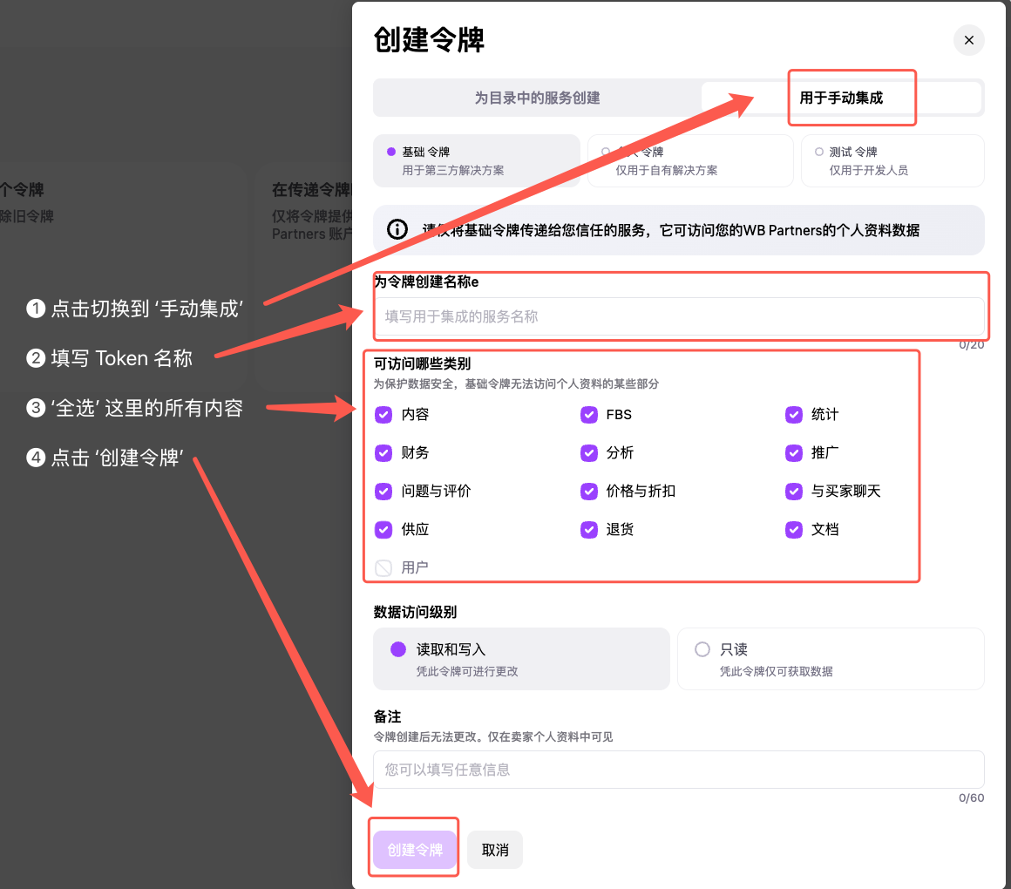Uncheck the 问题与评价 checkbox
The height and width of the screenshot is (889, 1011).
383,492
